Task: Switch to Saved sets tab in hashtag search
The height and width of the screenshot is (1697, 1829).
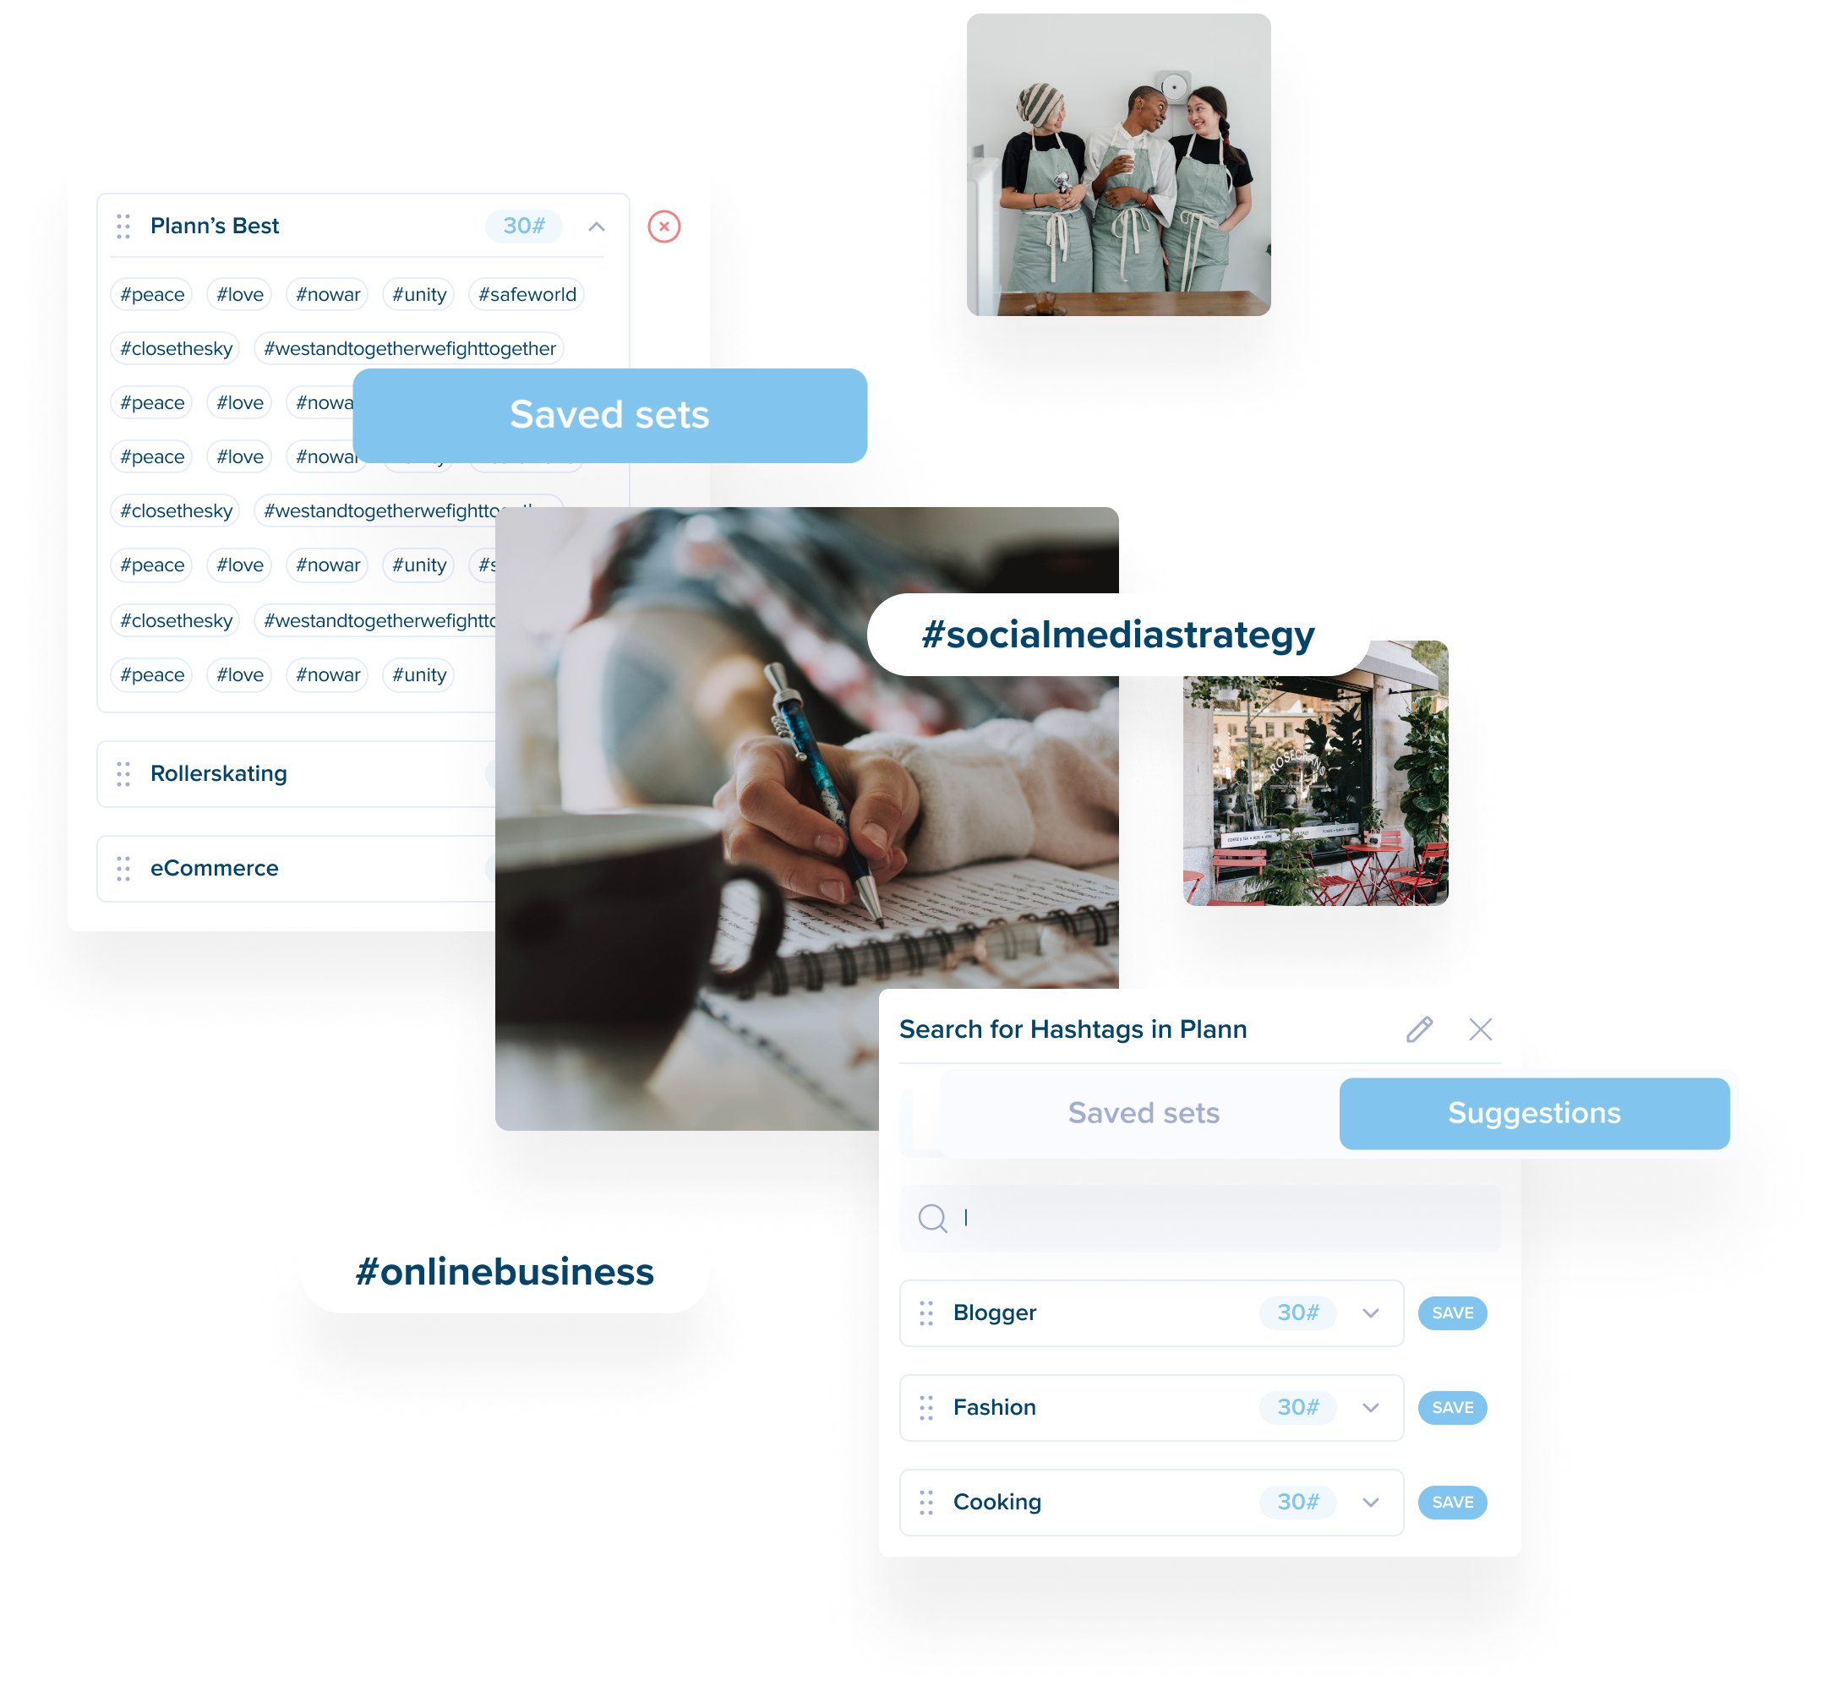Action: (1144, 1111)
